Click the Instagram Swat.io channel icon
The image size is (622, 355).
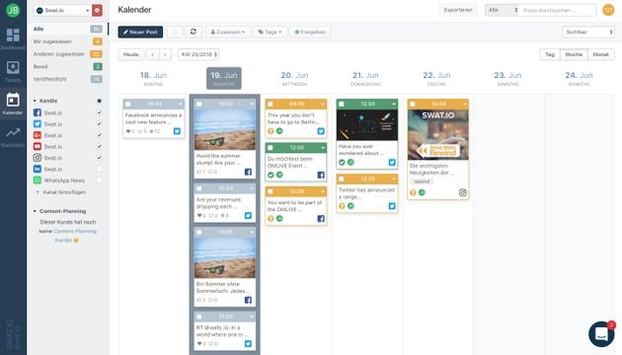[x=37, y=158]
